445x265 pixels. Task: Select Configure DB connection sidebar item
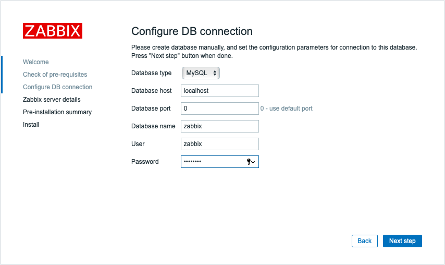pos(58,87)
